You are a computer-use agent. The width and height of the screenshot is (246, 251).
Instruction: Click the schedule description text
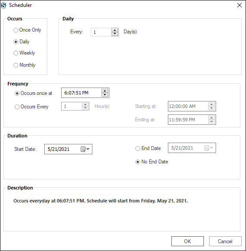coord(101,201)
